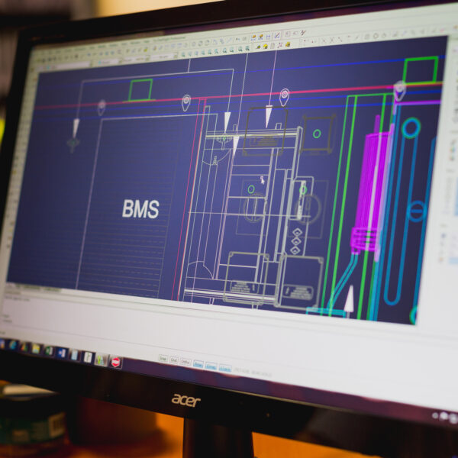Click the teardrop pin marker at top center
458x458 pixels.
click(284, 96)
